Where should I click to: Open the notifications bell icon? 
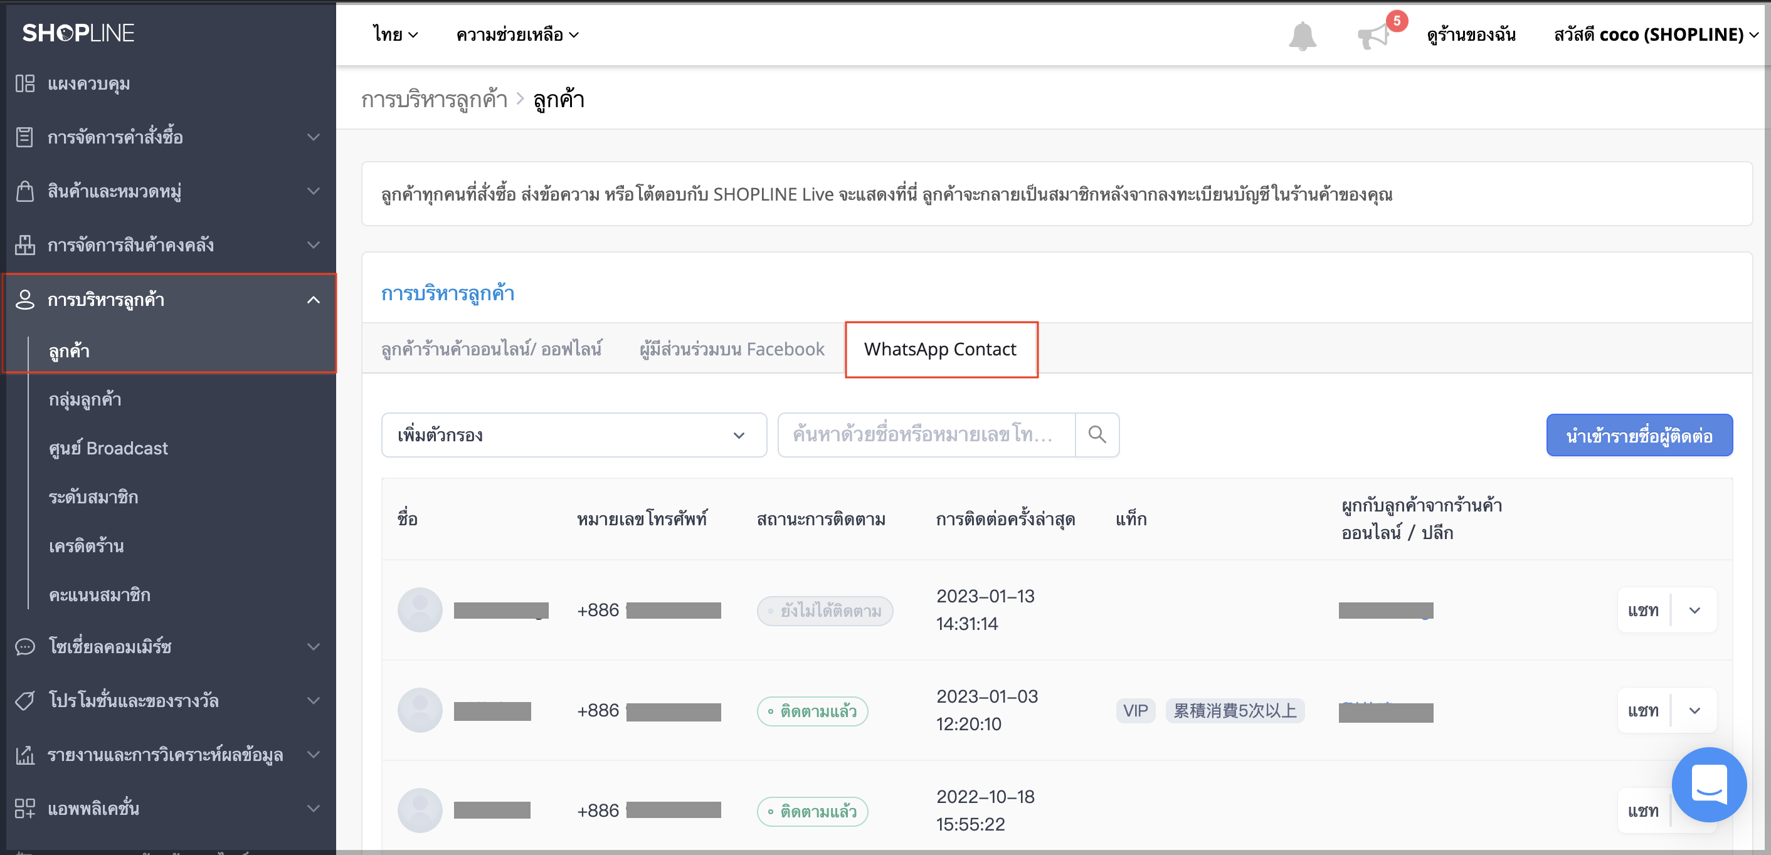(x=1302, y=36)
